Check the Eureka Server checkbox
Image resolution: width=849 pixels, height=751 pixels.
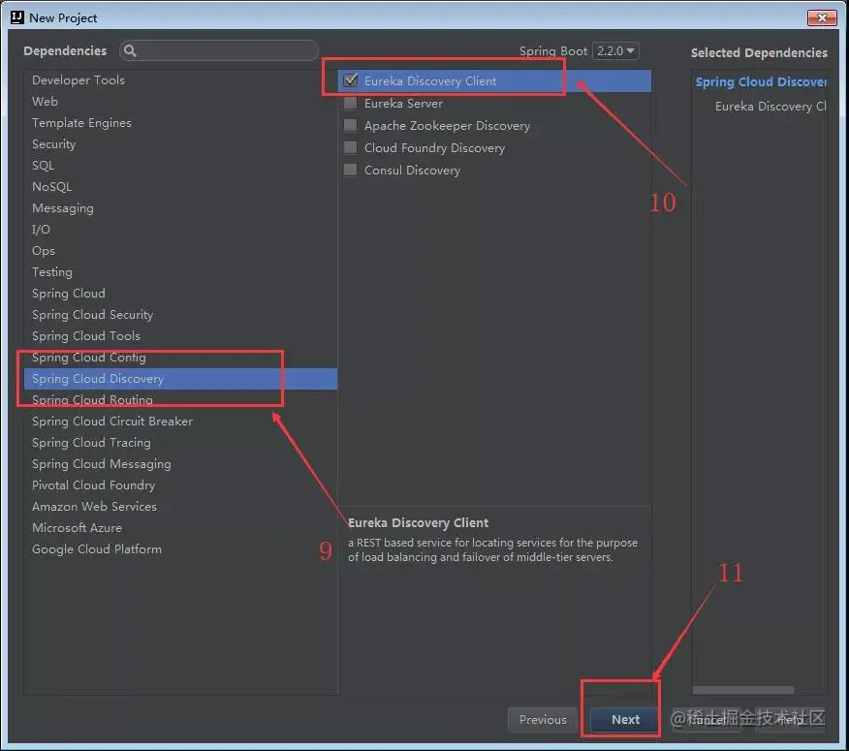(351, 103)
